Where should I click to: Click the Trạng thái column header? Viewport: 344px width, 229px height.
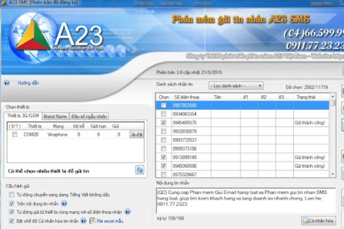(x=311, y=97)
